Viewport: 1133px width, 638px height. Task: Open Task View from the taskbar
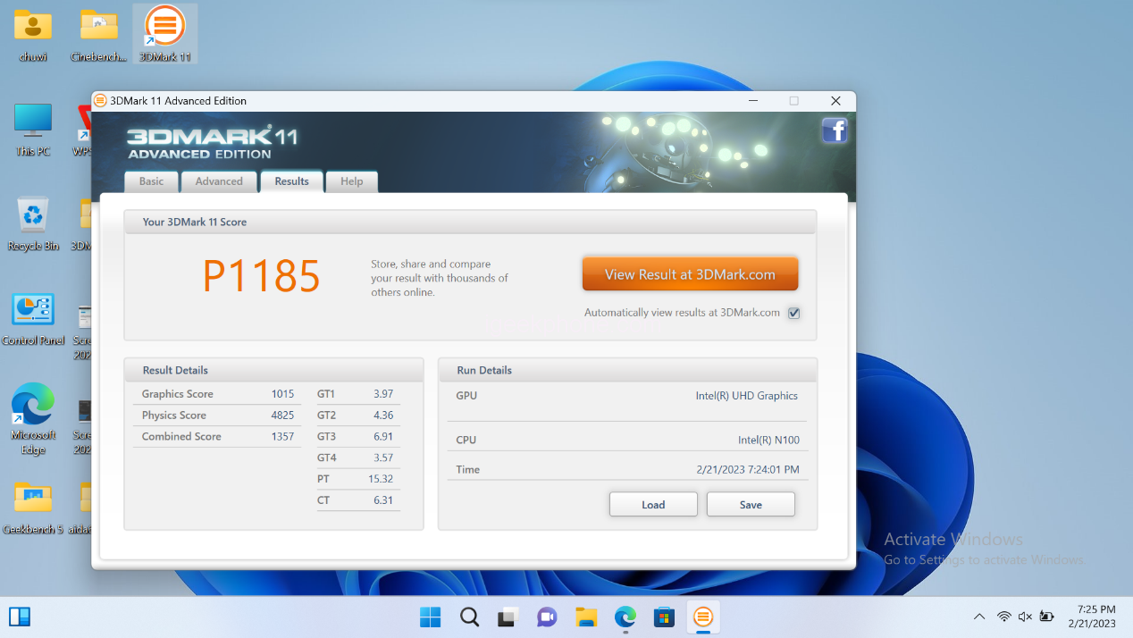click(x=508, y=617)
